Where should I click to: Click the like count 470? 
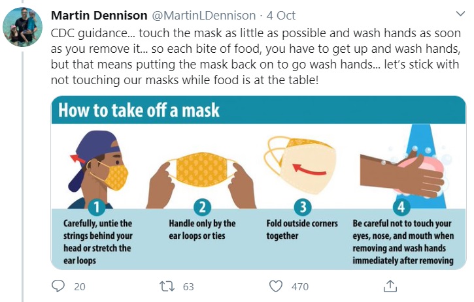click(300, 286)
